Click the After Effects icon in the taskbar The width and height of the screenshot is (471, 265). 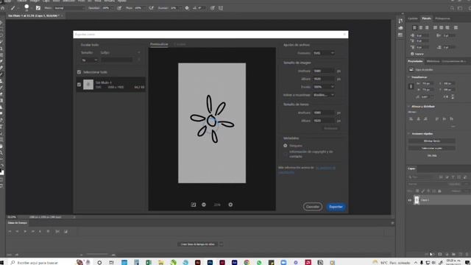coord(234,262)
